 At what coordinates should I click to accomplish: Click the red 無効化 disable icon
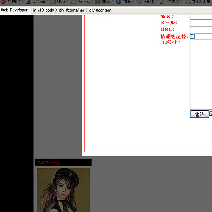click(x=3, y=2)
